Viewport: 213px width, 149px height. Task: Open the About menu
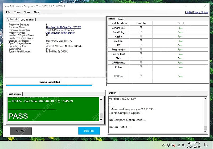coord(37,12)
